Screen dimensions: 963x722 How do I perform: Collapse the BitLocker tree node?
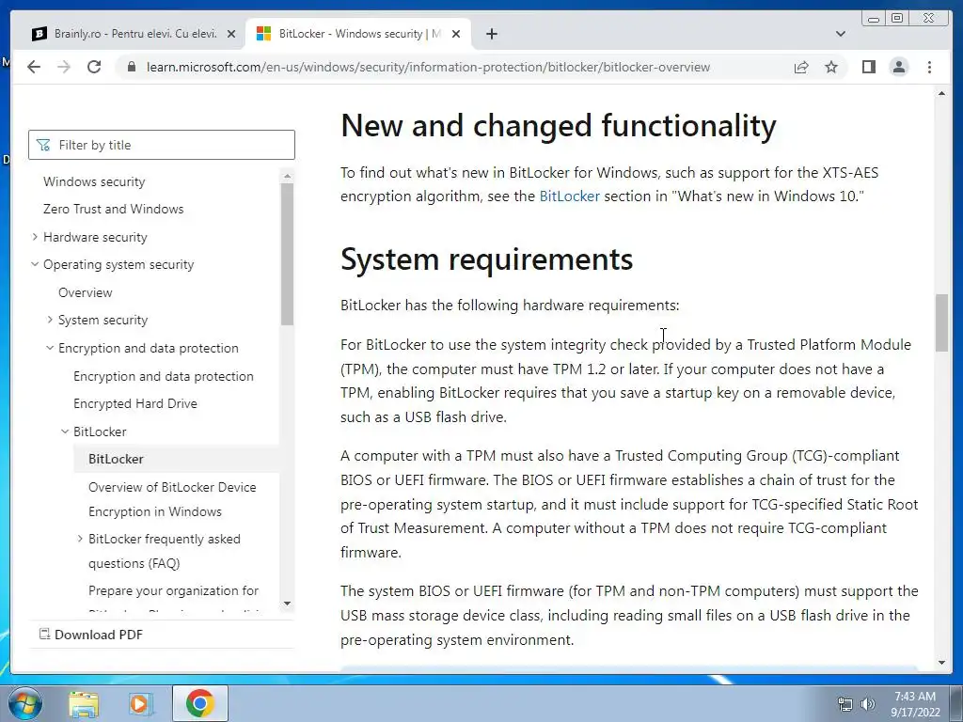tap(65, 432)
